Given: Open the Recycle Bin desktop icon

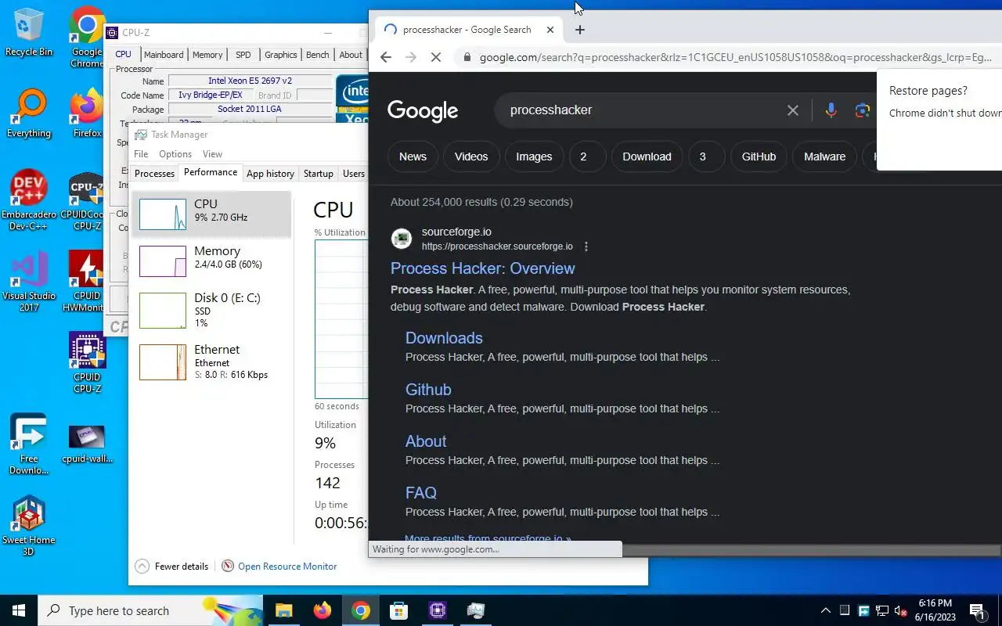Looking at the screenshot, I should (x=29, y=31).
